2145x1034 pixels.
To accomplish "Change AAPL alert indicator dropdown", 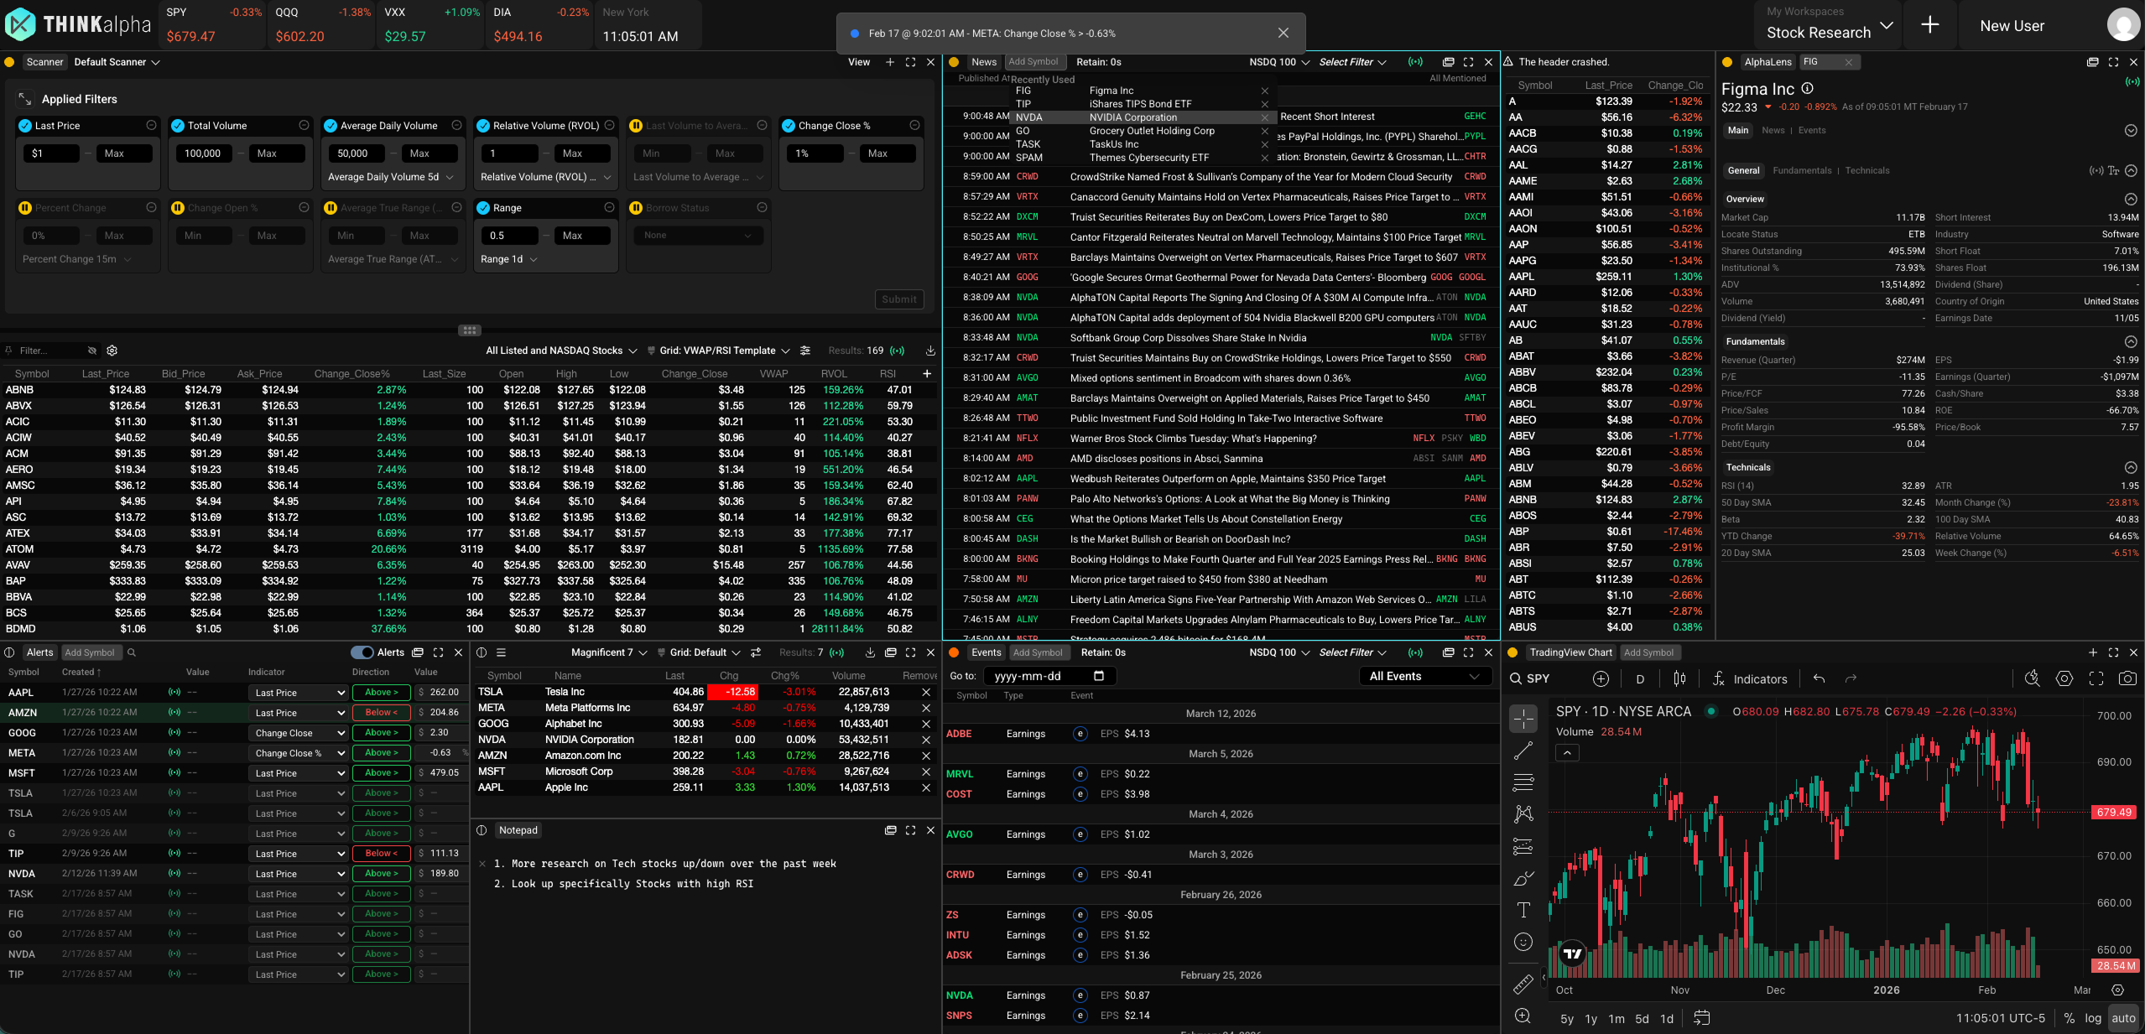I will (298, 693).
